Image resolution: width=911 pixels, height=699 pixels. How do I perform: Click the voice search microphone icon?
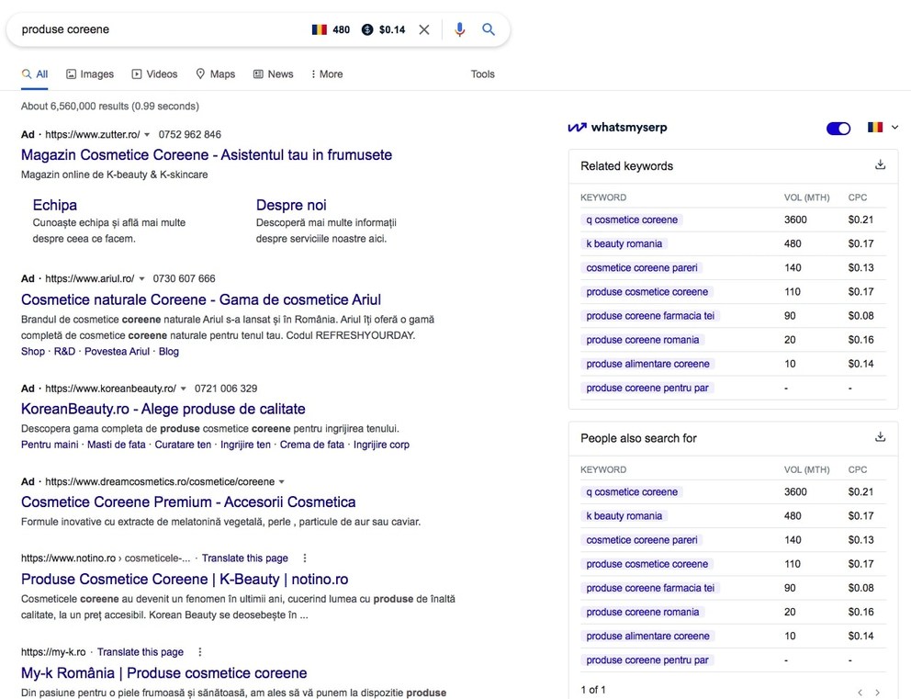tap(460, 29)
